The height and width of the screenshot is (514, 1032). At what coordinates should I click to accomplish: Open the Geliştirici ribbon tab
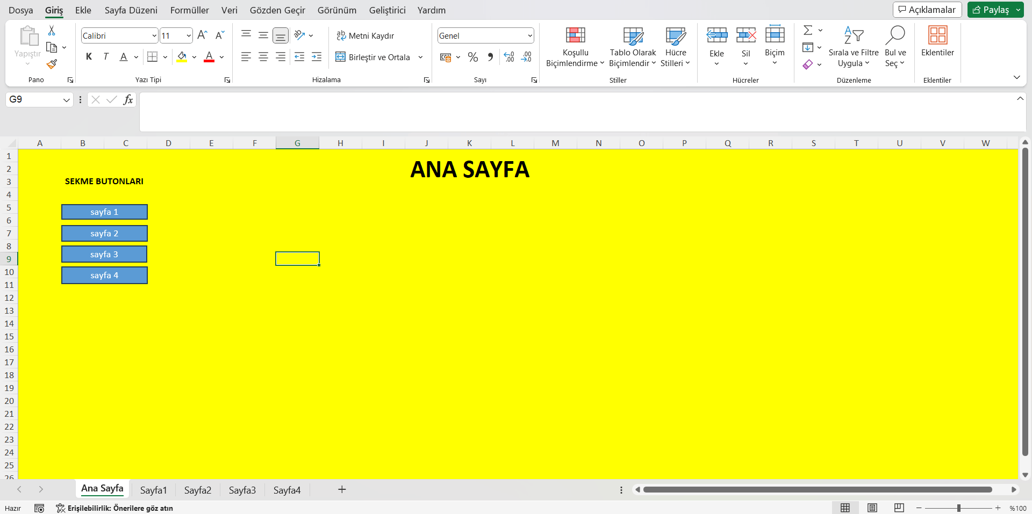[388, 10]
